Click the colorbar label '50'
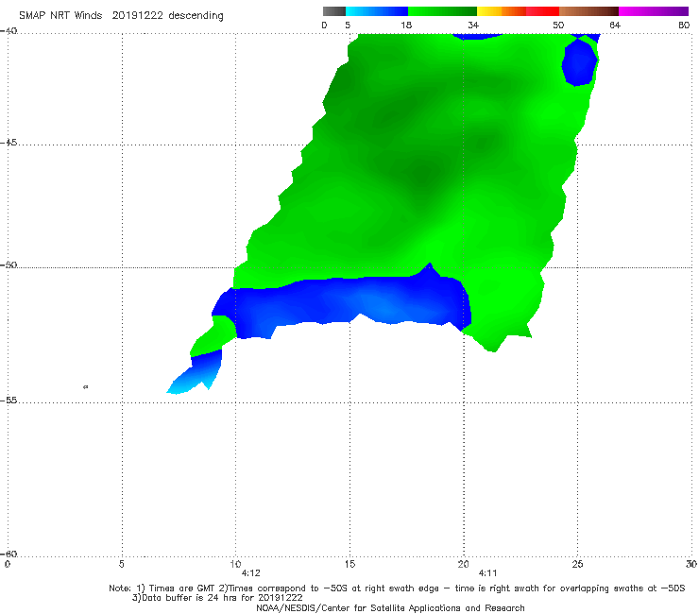The width and height of the screenshot is (699, 614). 558,25
